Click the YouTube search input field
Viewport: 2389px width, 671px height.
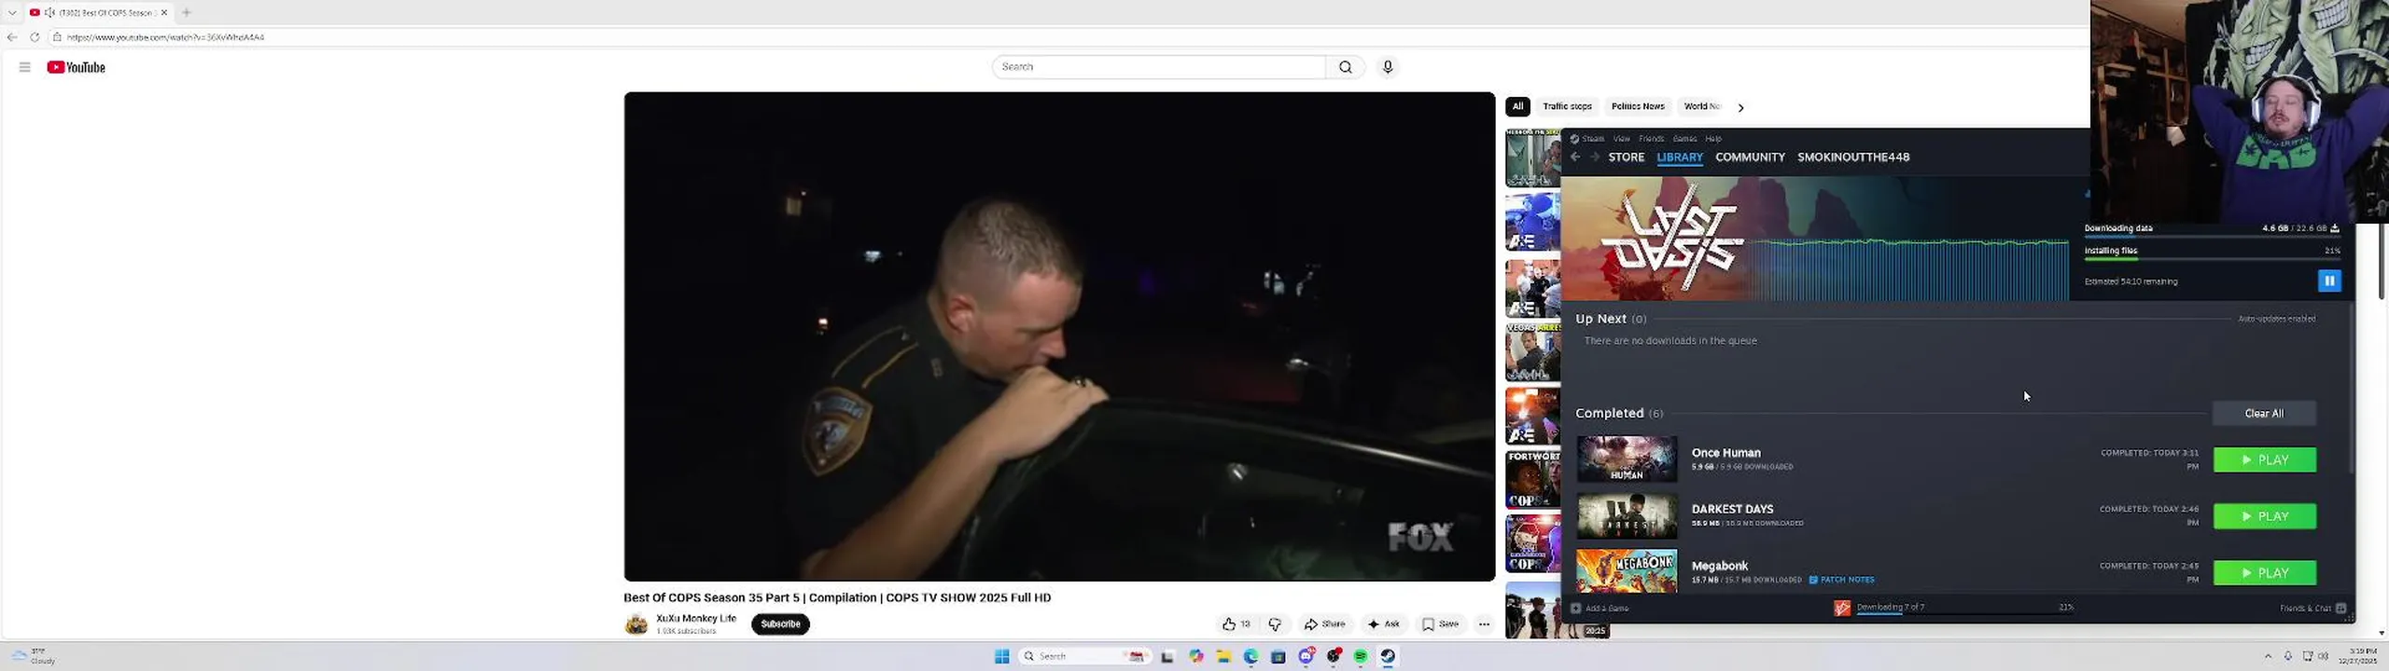[x=1158, y=67]
